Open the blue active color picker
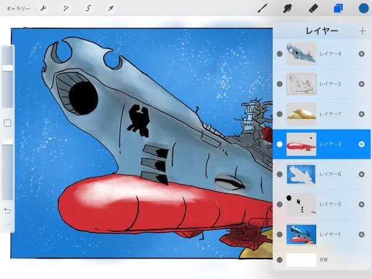Viewport: 372px width, 279px height. [363, 8]
